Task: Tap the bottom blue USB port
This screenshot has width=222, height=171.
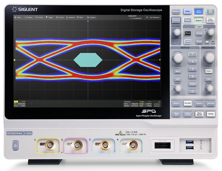Action: pos(190,148)
